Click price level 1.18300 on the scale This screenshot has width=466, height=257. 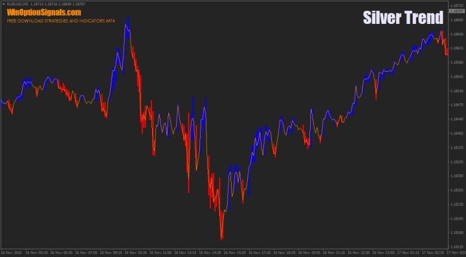coord(457,176)
